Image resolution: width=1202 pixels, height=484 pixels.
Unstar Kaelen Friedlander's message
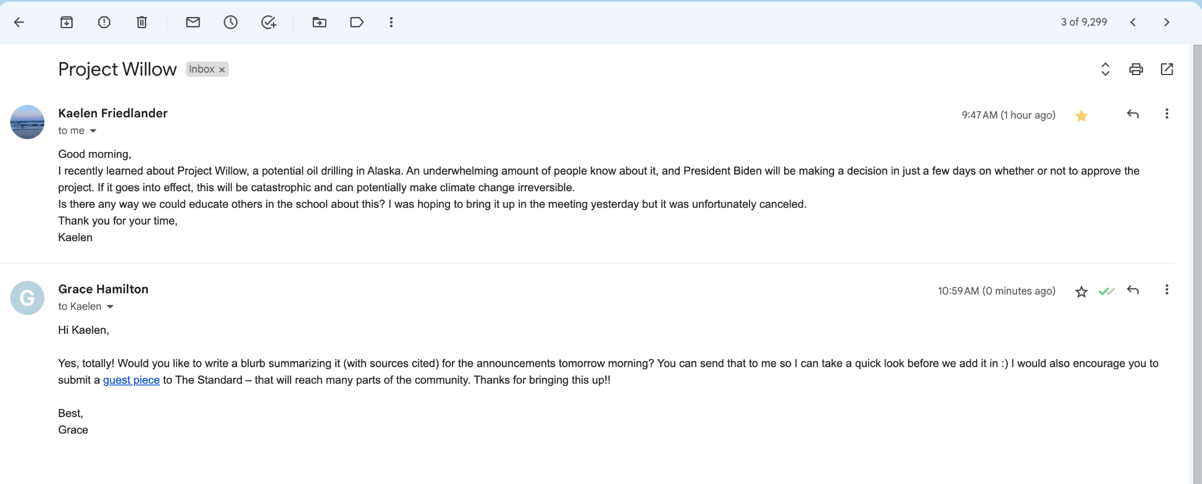(x=1081, y=116)
